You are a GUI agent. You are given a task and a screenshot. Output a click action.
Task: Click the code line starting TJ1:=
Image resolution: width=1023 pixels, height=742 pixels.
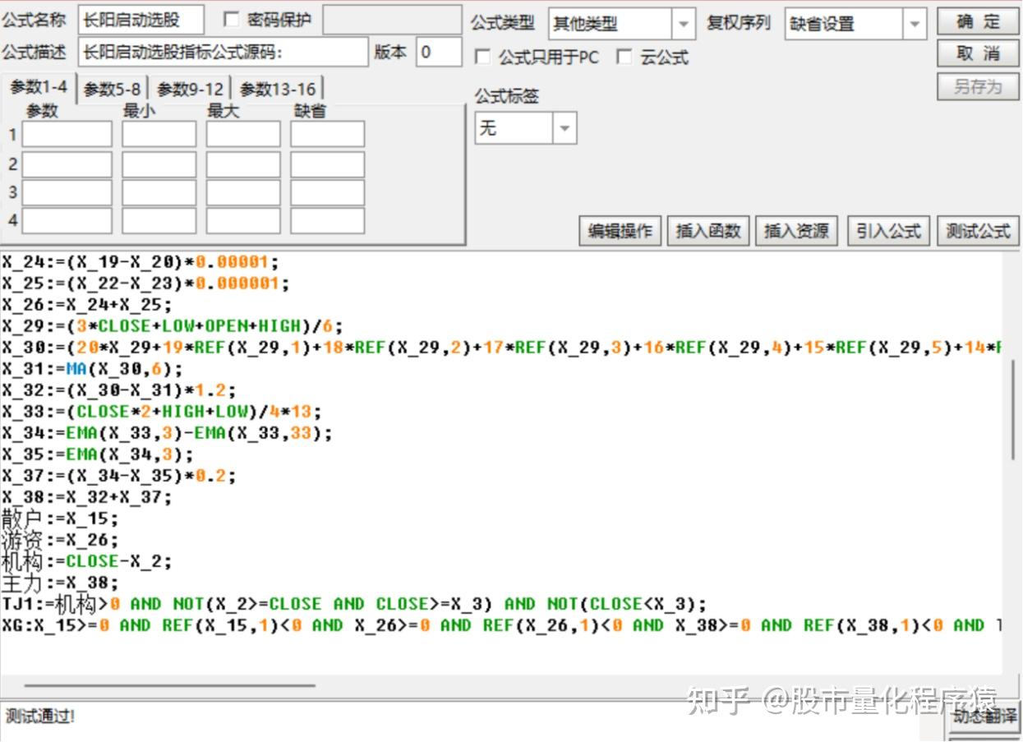[x=354, y=604]
